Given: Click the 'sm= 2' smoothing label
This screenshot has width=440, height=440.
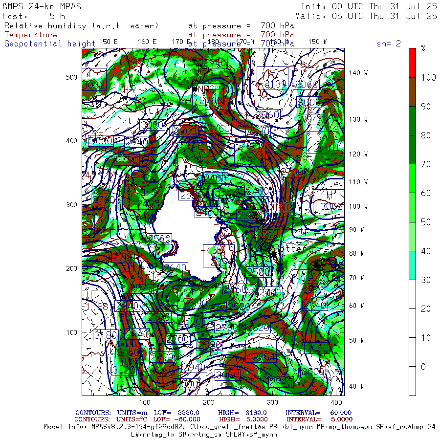Looking at the screenshot, I should [389, 44].
